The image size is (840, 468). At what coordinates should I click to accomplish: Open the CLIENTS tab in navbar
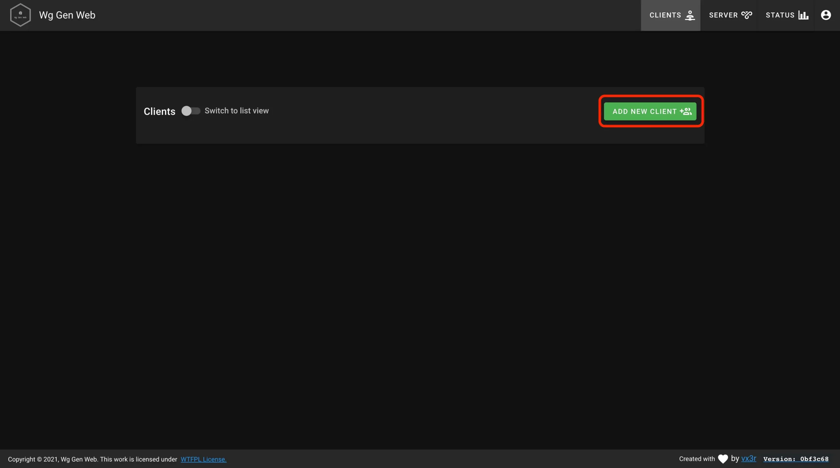pyautogui.click(x=670, y=15)
